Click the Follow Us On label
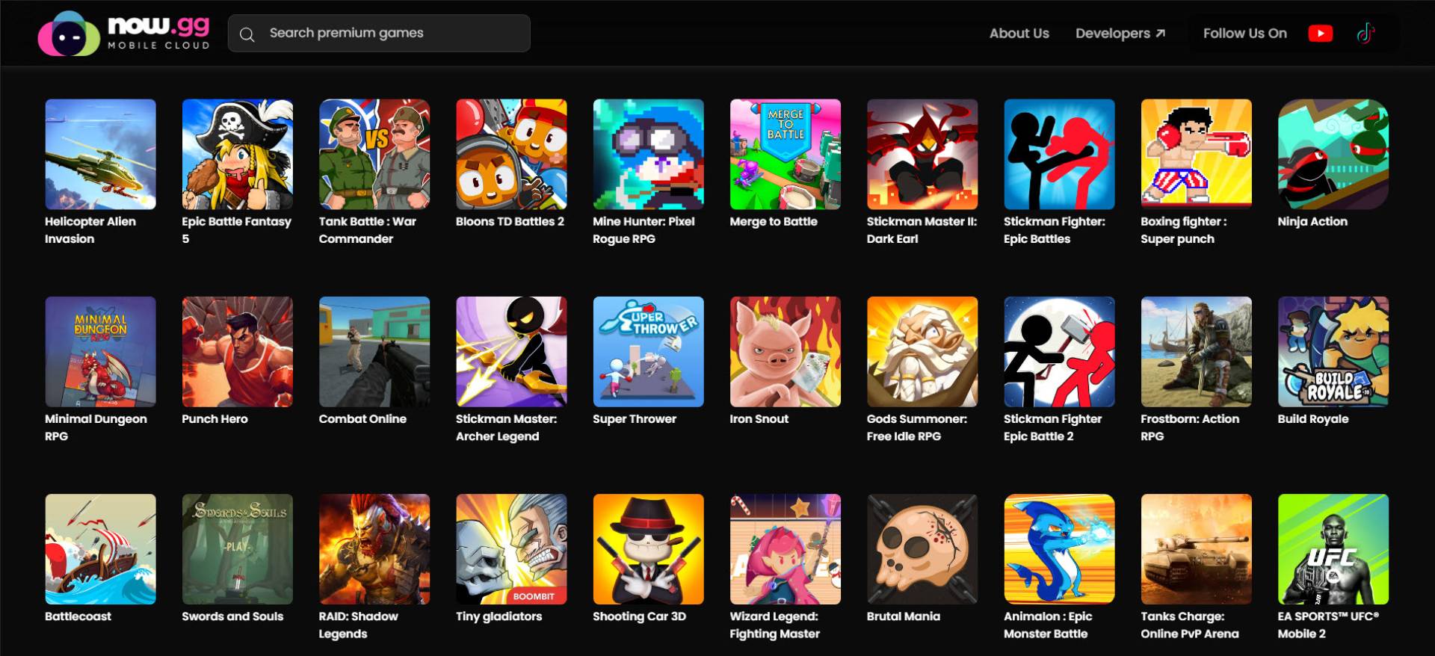This screenshot has width=1435, height=656. click(1245, 34)
